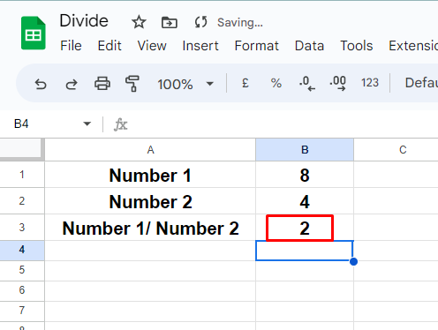Open the Google Sheets home icon
Screen dimensions: 438x330
34,33
